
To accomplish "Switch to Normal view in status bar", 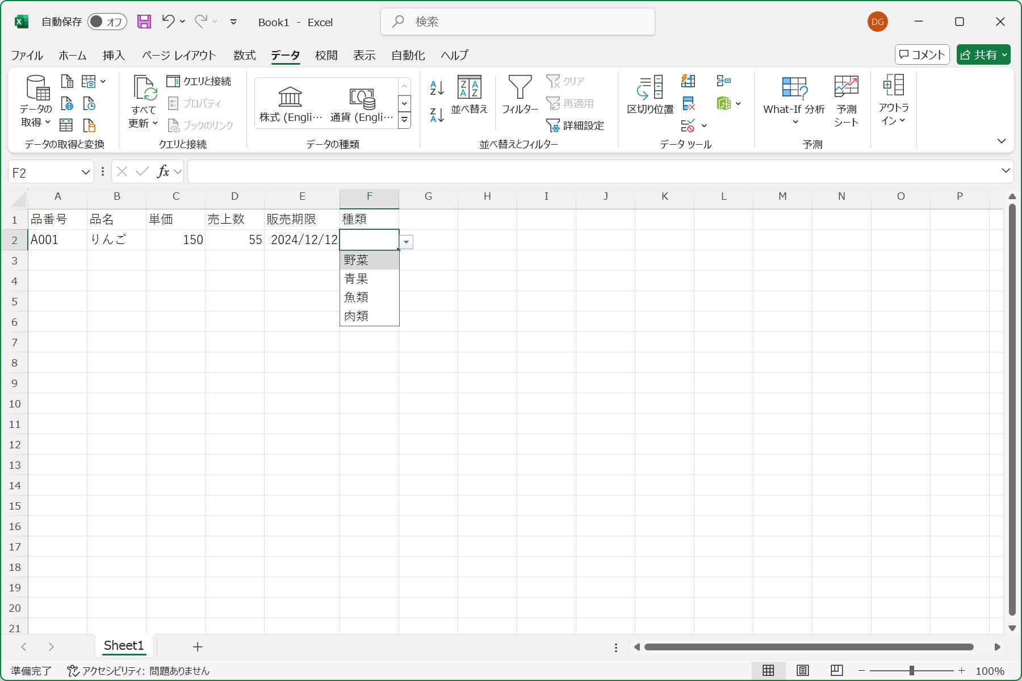I will [x=768, y=671].
